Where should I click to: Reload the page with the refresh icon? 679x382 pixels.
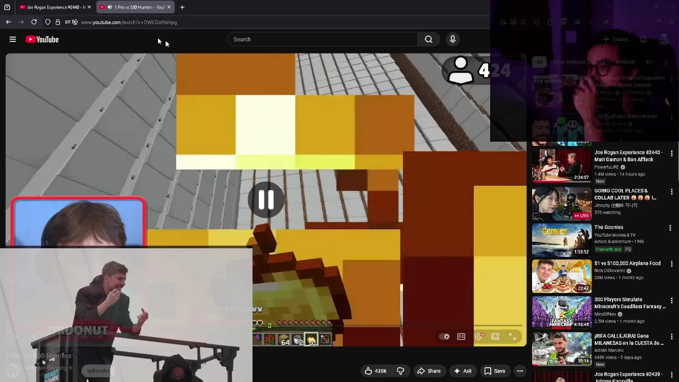pyautogui.click(x=34, y=22)
